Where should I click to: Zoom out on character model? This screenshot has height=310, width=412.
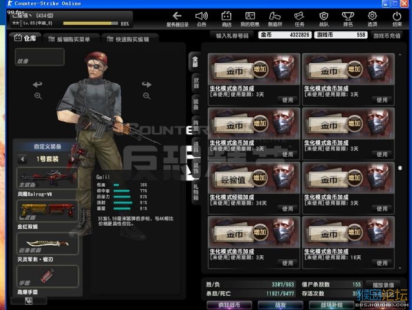147,96
